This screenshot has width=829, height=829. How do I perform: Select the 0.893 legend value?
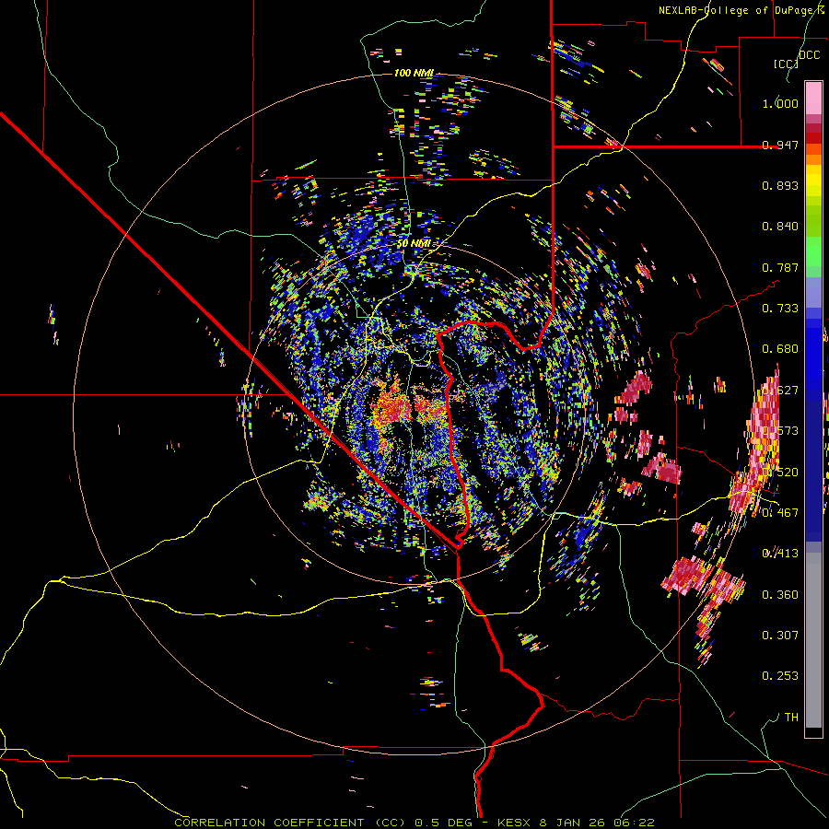(780, 185)
